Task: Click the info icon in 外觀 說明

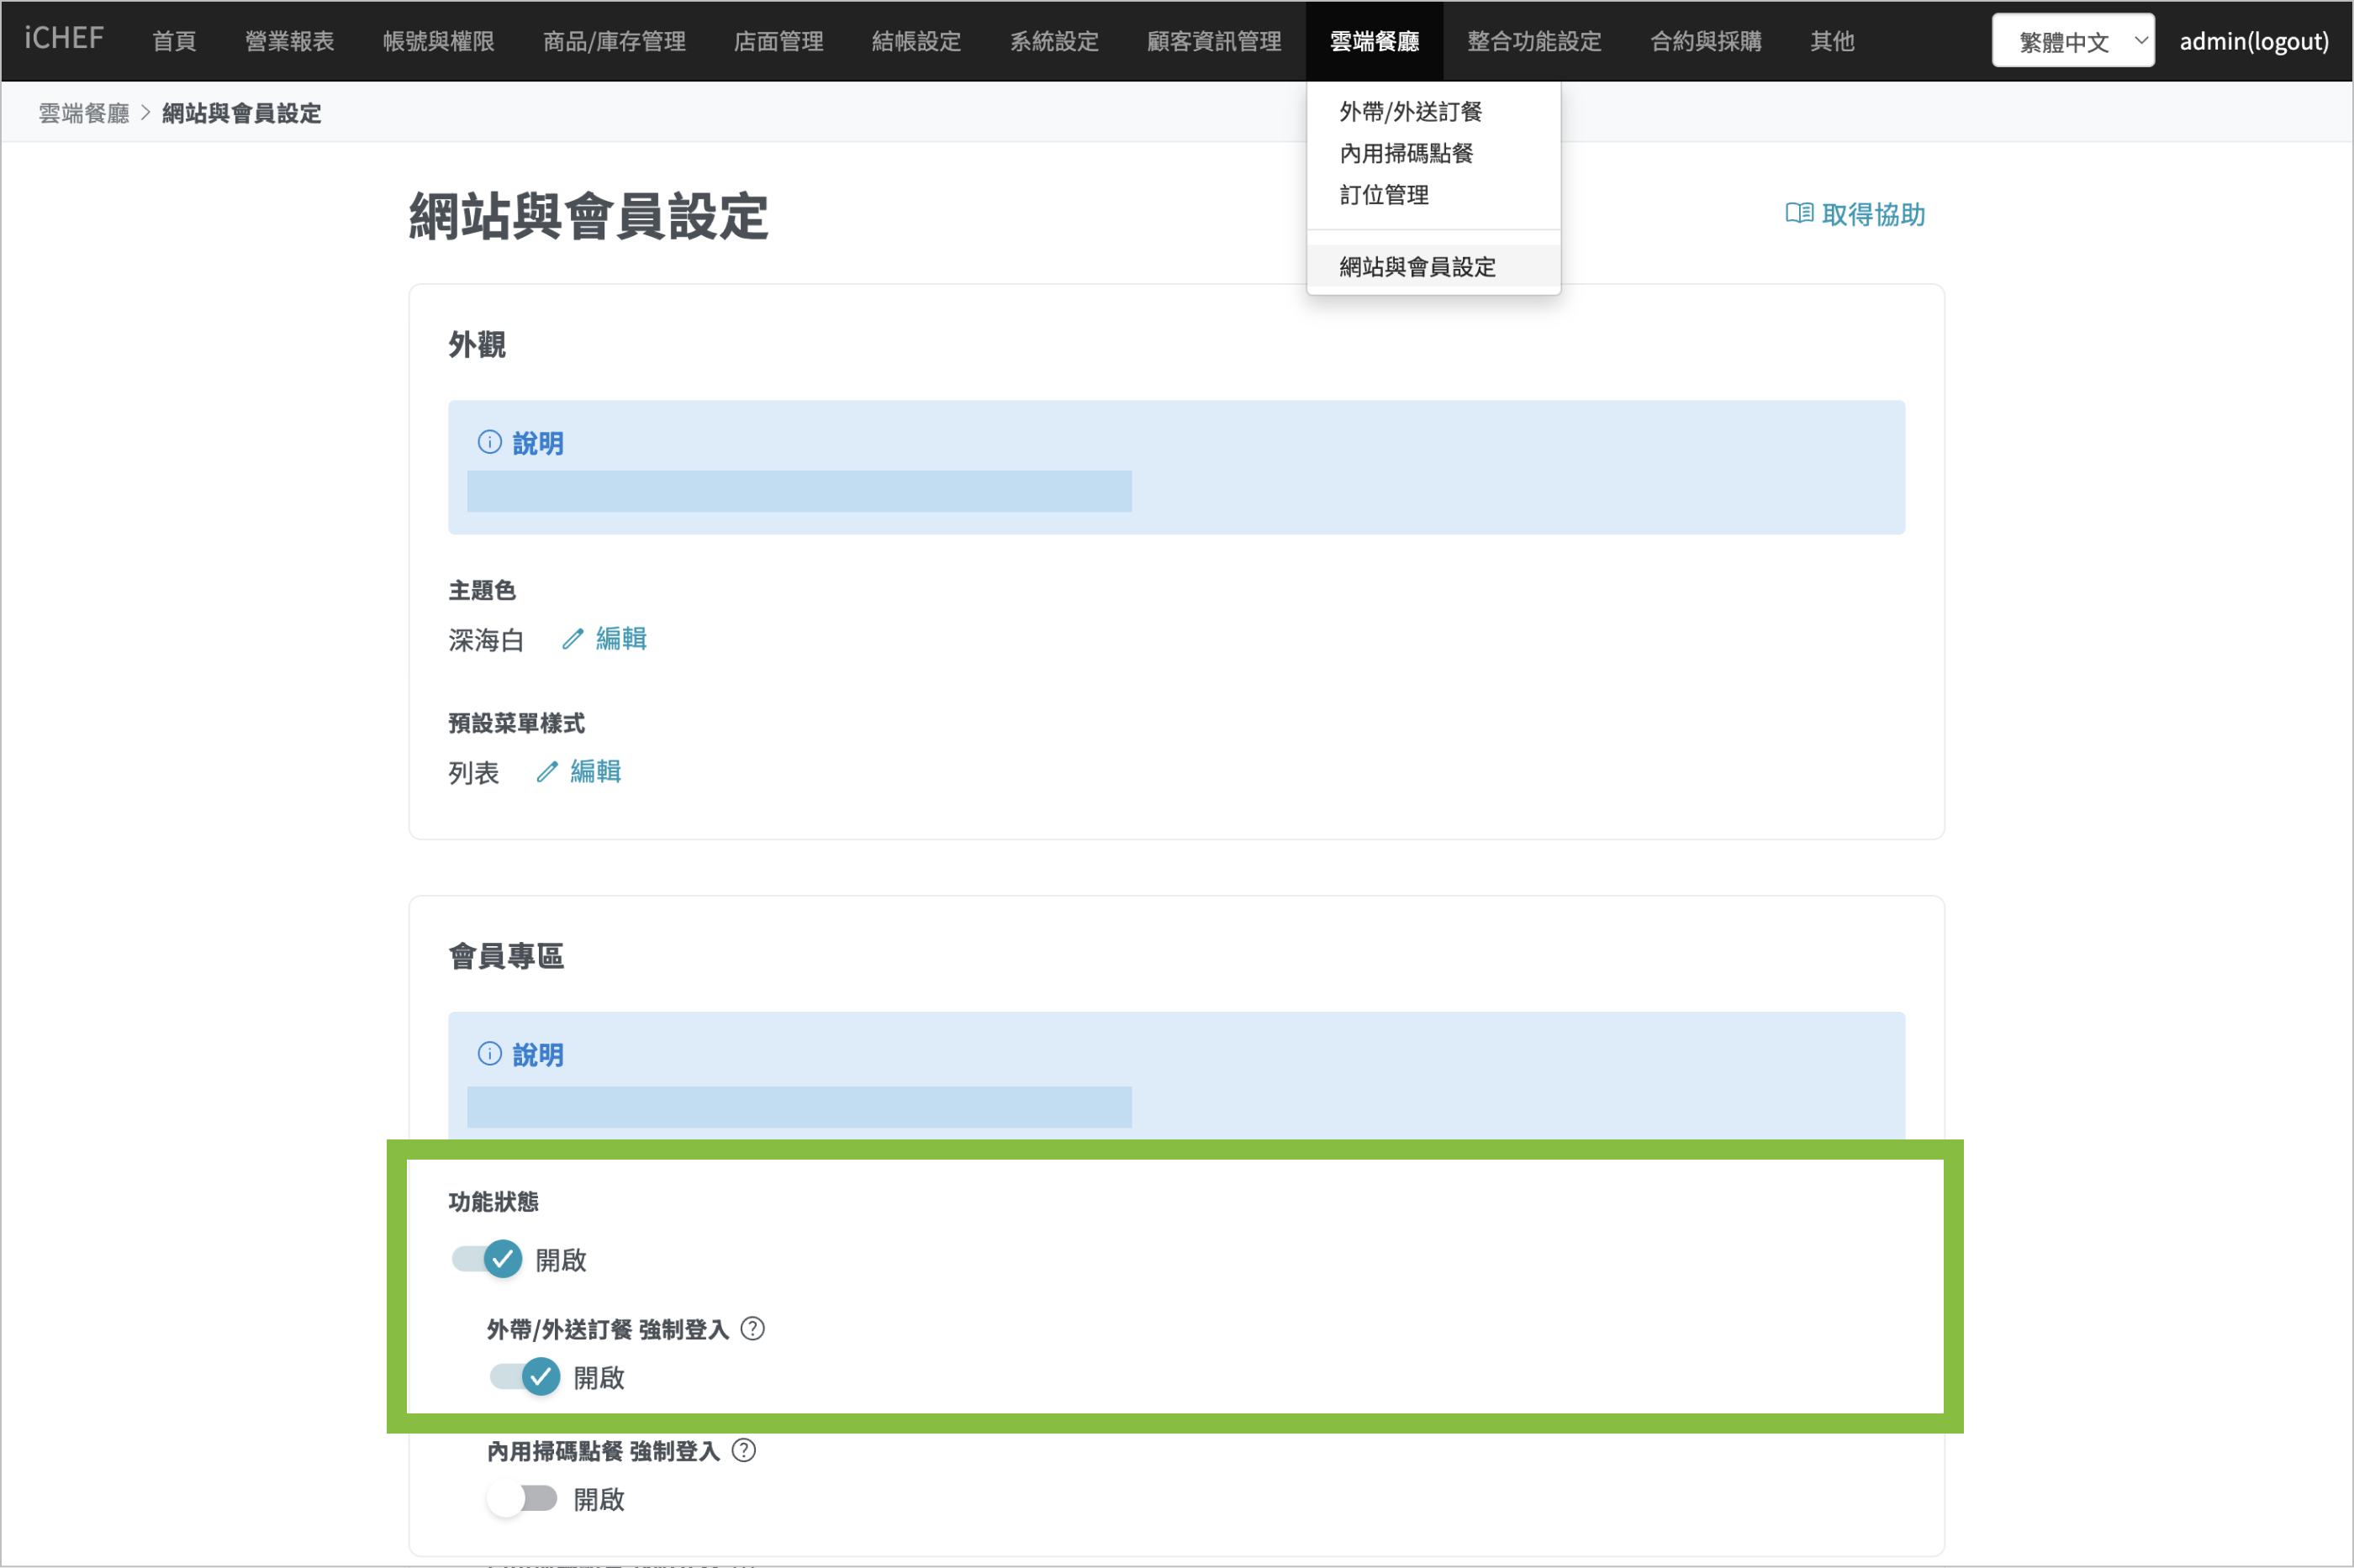Action: tap(489, 442)
